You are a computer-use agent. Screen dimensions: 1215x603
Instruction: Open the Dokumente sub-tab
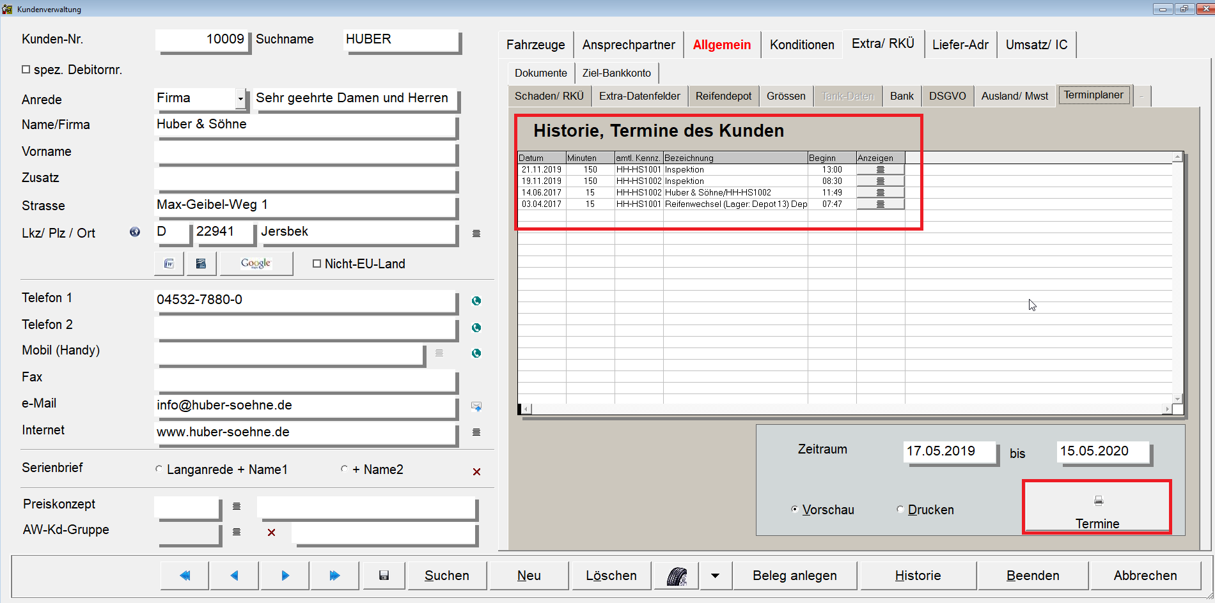pos(541,73)
